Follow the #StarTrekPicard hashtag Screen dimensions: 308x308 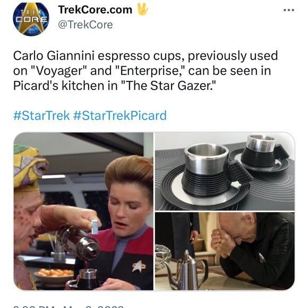(x=120, y=115)
